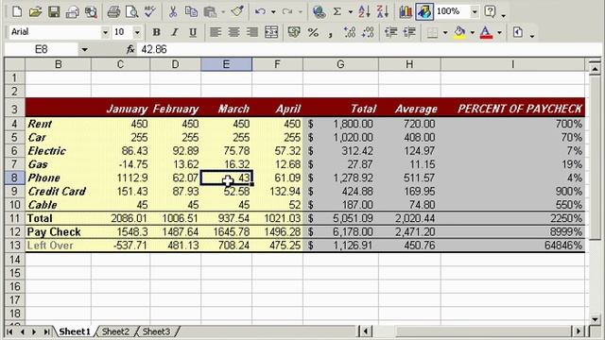Save the workbook with floppy disk icon
The width and height of the screenshot is (605, 340).
[x=54, y=12]
